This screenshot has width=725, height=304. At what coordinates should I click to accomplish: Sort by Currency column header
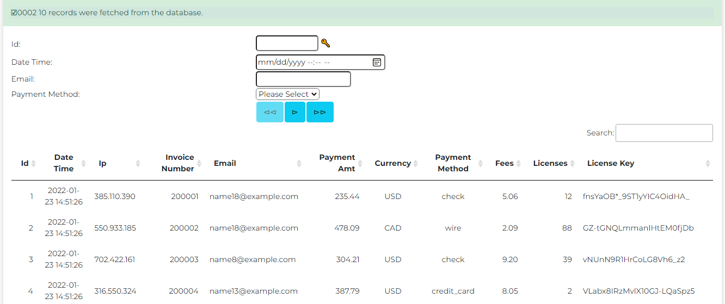tap(392, 163)
